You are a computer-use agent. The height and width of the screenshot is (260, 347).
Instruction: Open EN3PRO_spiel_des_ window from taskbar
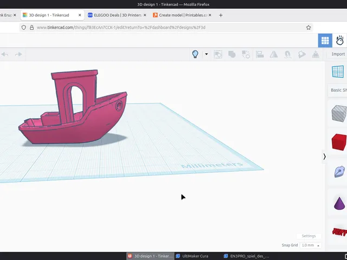[247, 256]
